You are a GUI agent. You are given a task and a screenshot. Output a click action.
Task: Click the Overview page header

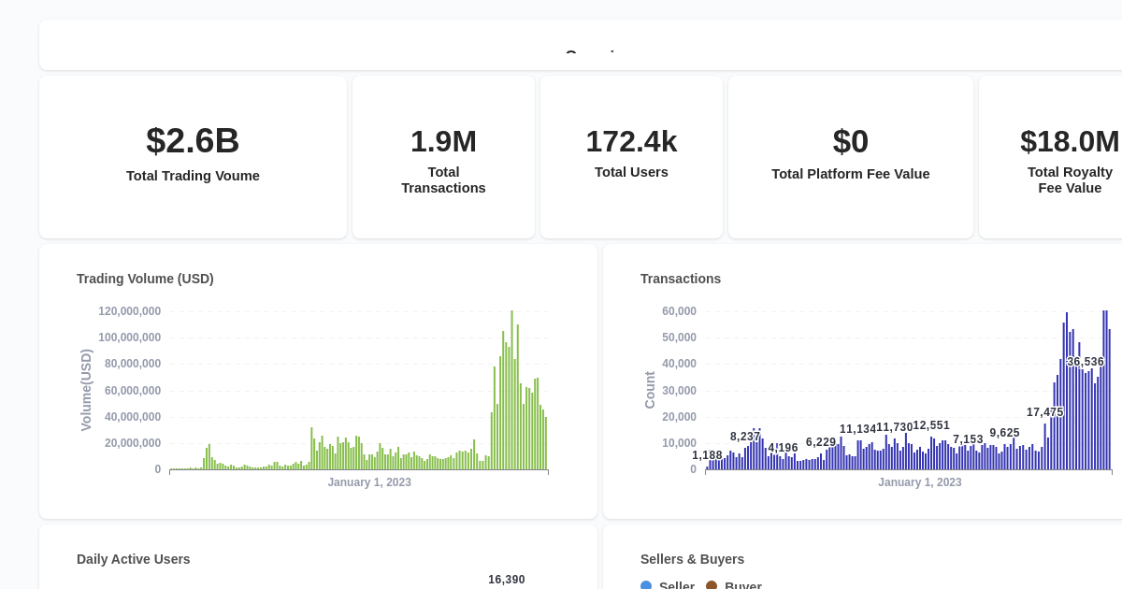click(x=595, y=56)
